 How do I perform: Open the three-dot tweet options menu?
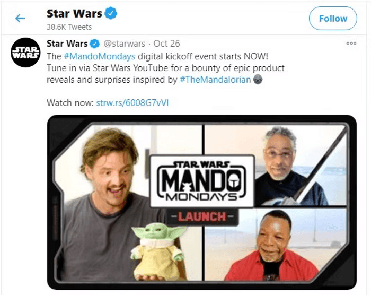(351, 44)
